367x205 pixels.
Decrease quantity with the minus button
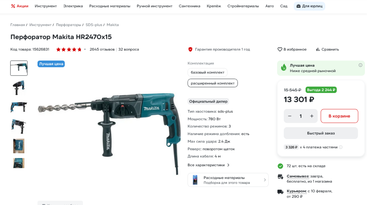point(290,116)
